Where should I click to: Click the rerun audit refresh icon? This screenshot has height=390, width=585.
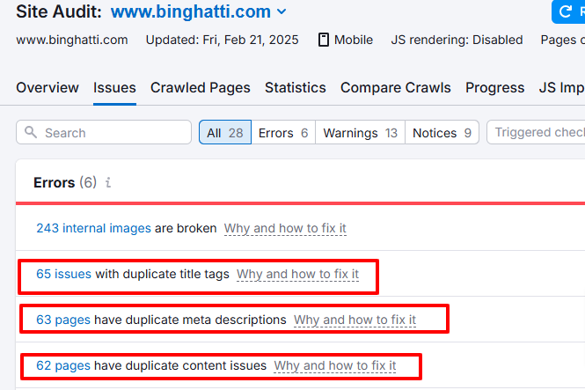[565, 11]
